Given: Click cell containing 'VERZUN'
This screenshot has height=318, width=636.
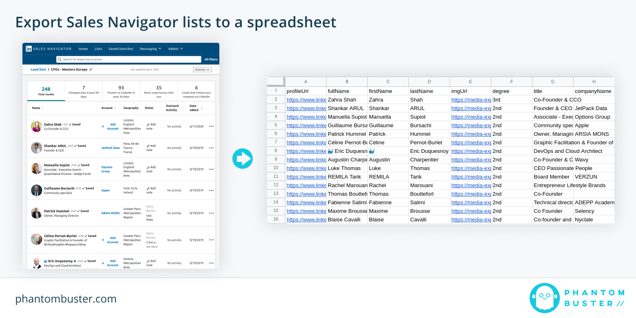Looking at the screenshot, I should [x=594, y=177].
